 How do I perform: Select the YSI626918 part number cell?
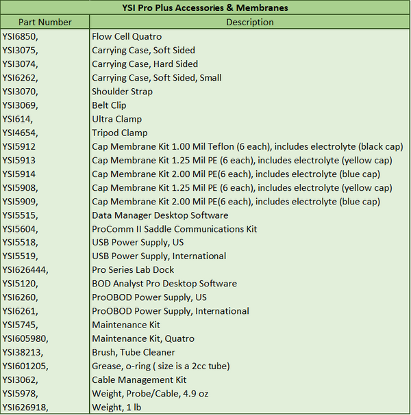[45, 407]
